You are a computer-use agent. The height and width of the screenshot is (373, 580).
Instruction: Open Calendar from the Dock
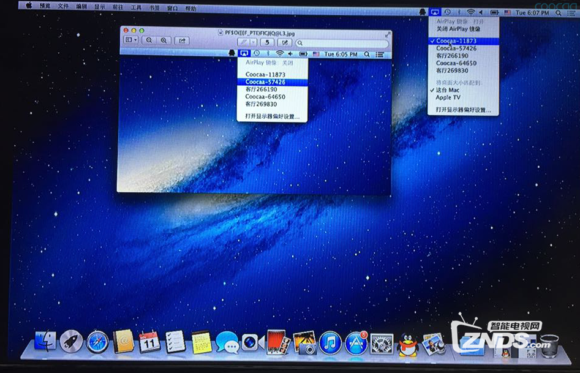click(149, 342)
